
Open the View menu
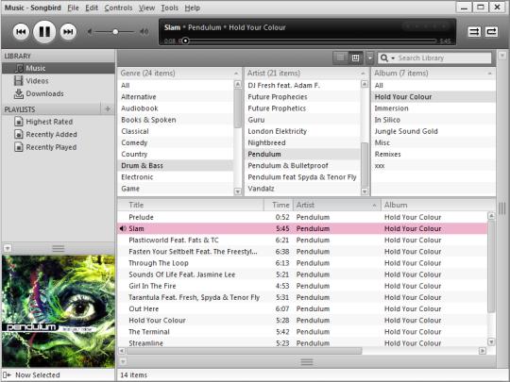[x=146, y=8]
